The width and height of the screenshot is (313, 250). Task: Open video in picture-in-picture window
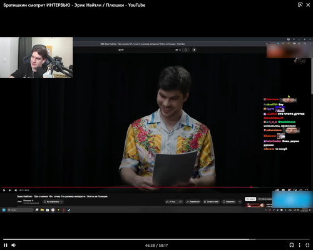300,5
